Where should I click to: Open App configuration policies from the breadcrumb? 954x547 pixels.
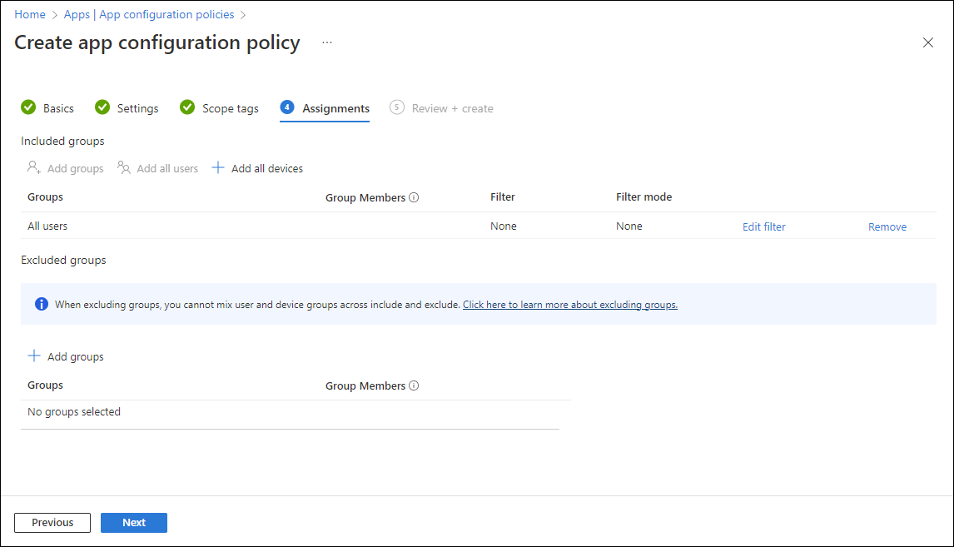point(166,14)
